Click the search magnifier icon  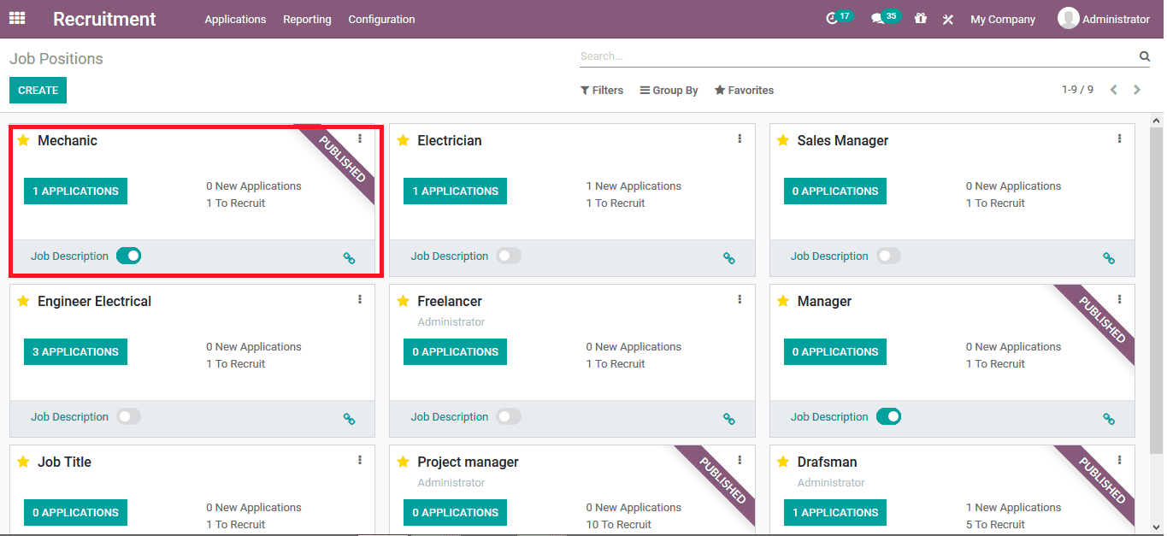tap(1144, 56)
